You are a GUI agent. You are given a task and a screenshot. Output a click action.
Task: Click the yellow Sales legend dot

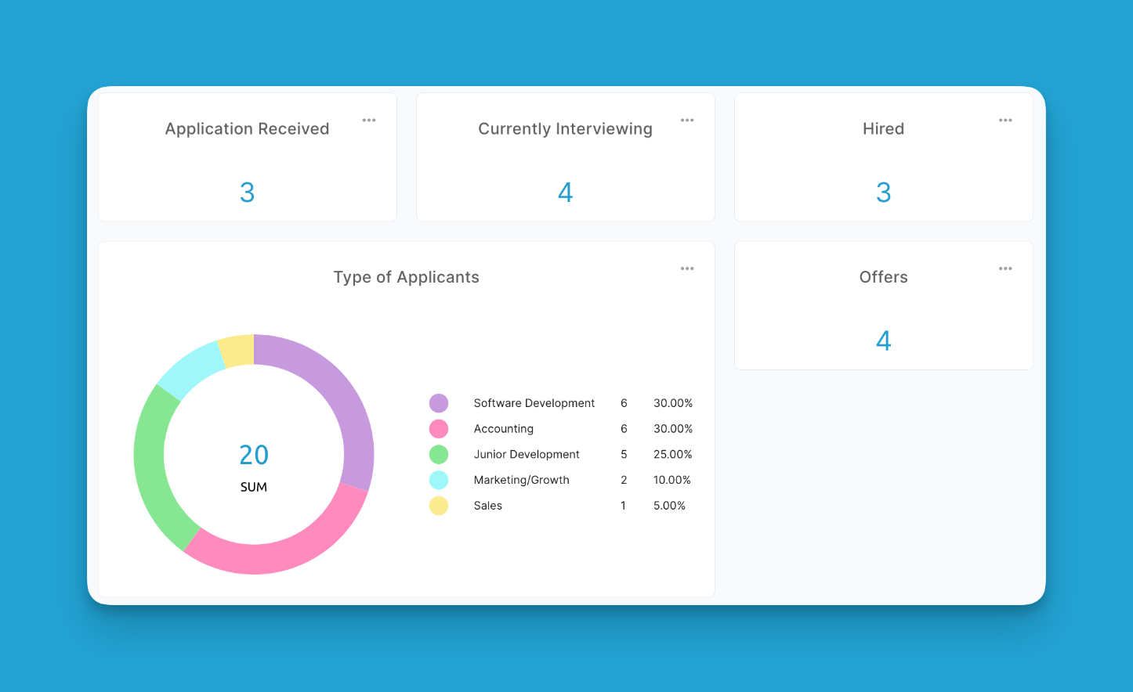coord(439,506)
